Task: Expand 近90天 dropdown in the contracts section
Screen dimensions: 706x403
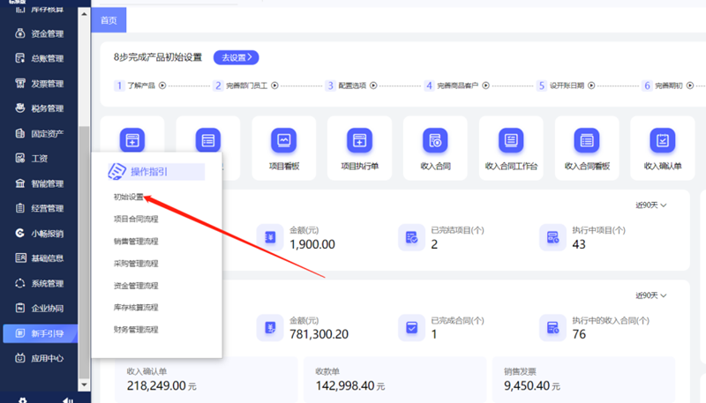Action: pyautogui.click(x=650, y=295)
